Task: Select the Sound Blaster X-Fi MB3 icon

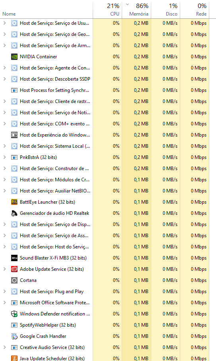Action: (14, 258)
